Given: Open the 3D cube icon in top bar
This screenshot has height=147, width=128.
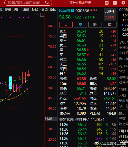Looking at the screenshot, I should click(123, 3).
